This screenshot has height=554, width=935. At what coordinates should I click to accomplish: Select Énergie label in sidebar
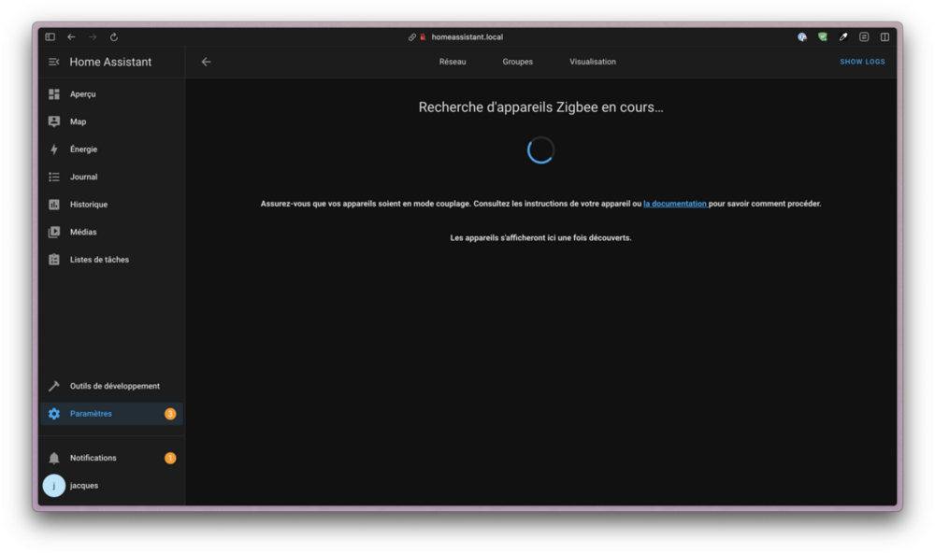tap(83, 149)
